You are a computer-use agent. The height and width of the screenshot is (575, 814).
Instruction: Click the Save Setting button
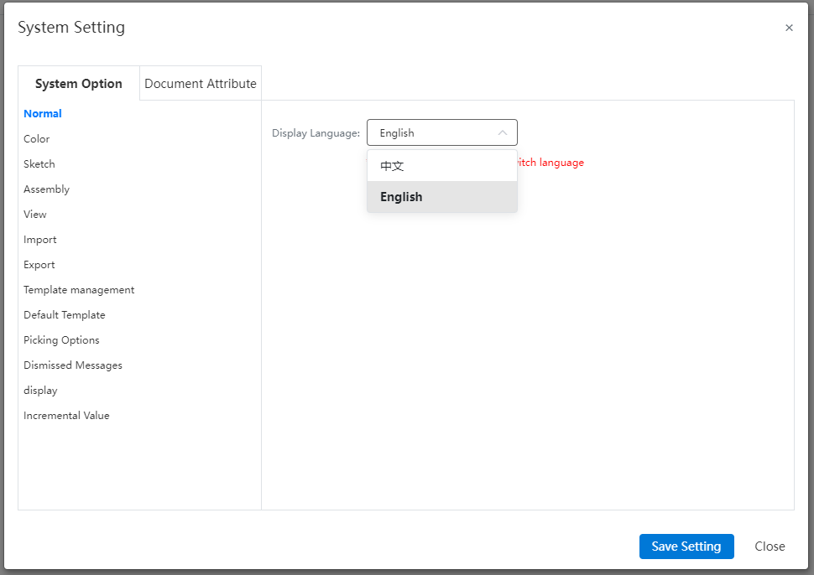pos(686,547)
